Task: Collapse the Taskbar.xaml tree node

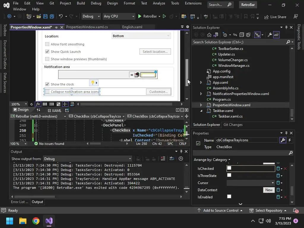Action: (x=201, y=111)
